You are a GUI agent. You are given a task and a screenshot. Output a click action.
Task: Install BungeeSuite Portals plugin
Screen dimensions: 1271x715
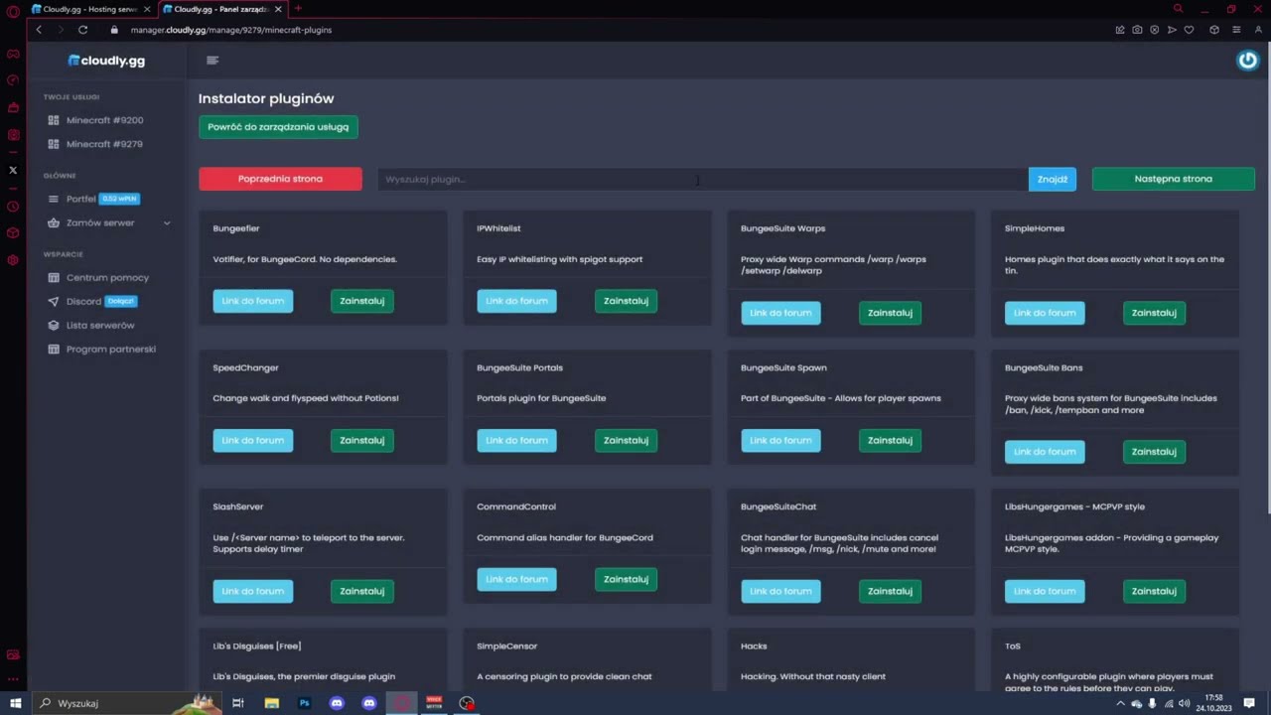(x=626, y=440)
